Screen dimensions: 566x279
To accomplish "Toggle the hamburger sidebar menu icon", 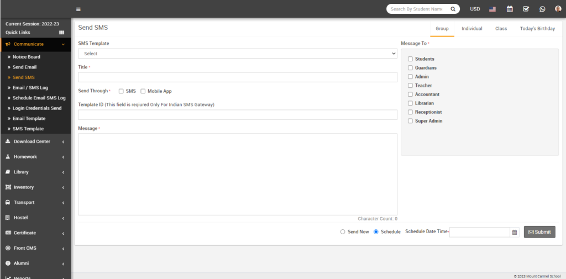I will 78,9.
